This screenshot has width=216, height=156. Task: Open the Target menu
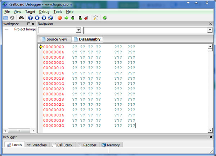[30, 11]
